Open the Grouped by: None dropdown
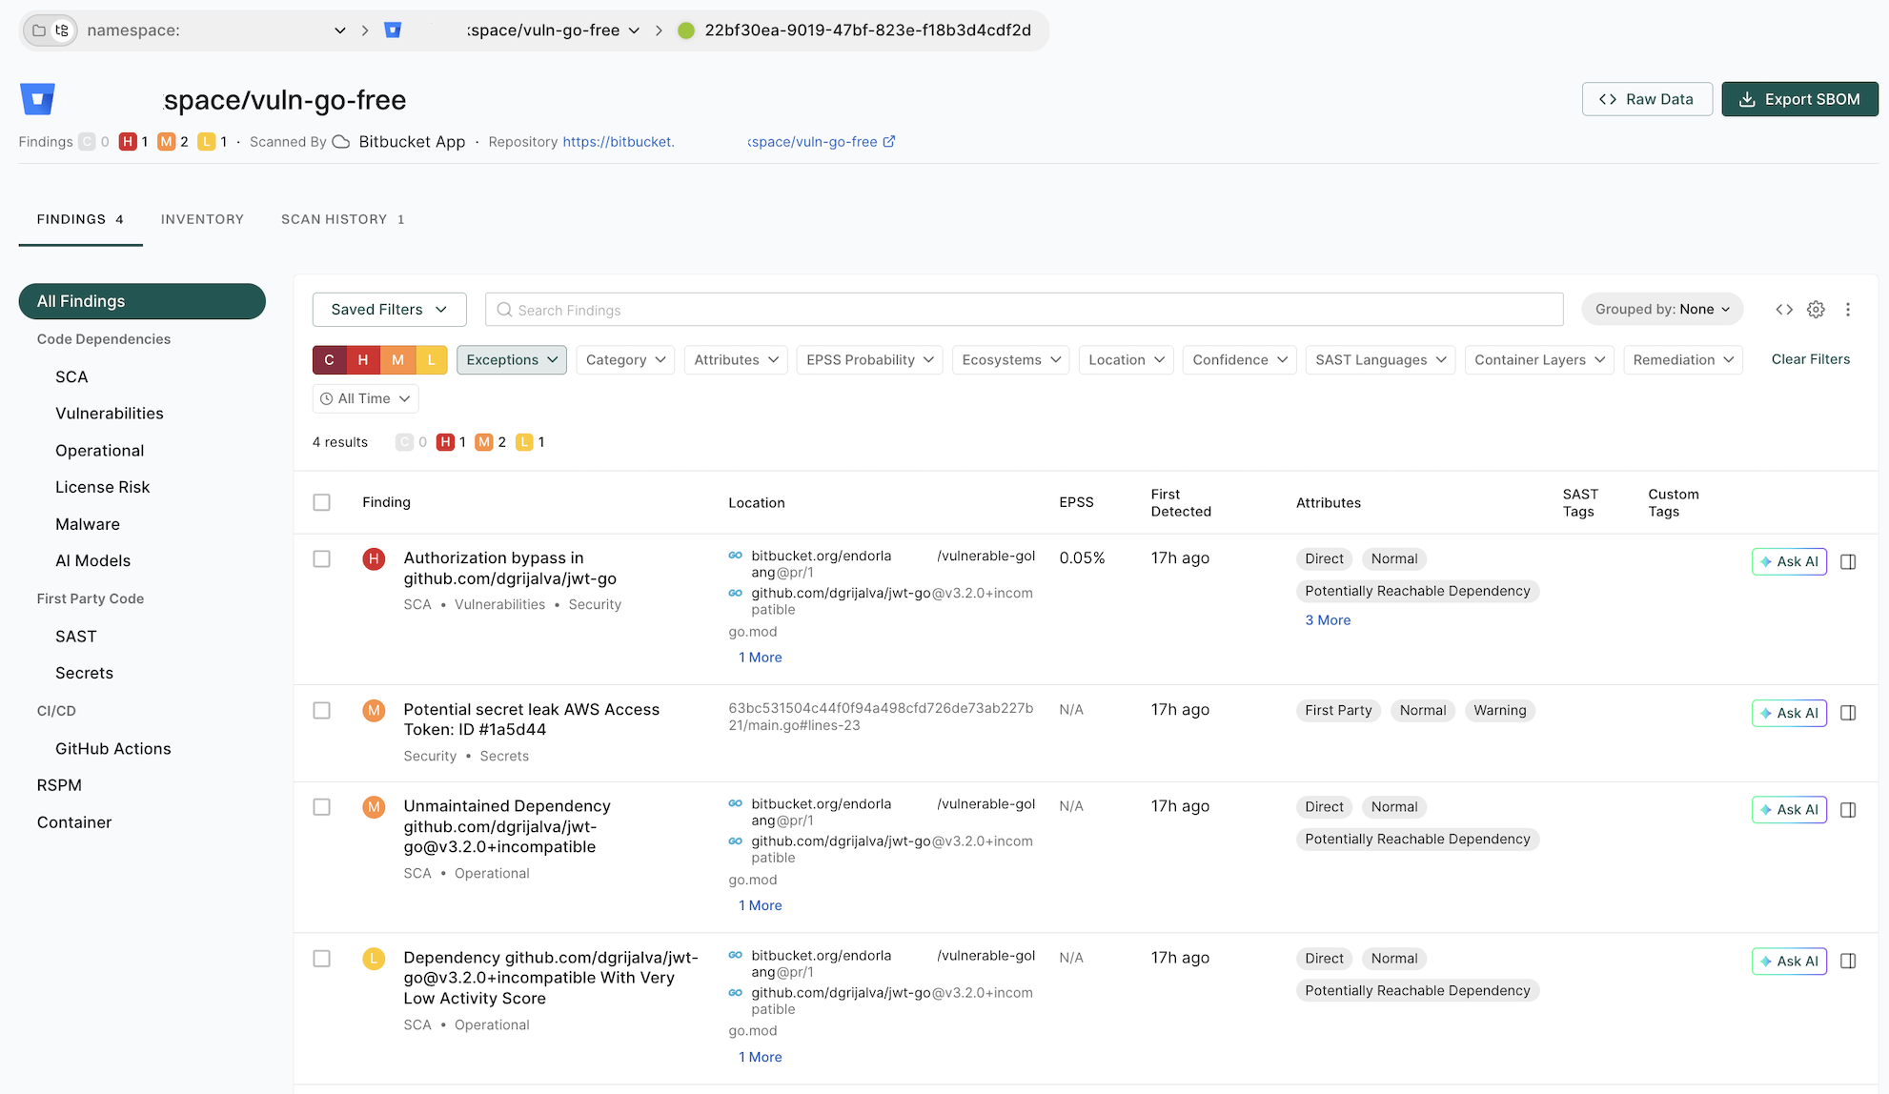 click(x=1661, y=310)
